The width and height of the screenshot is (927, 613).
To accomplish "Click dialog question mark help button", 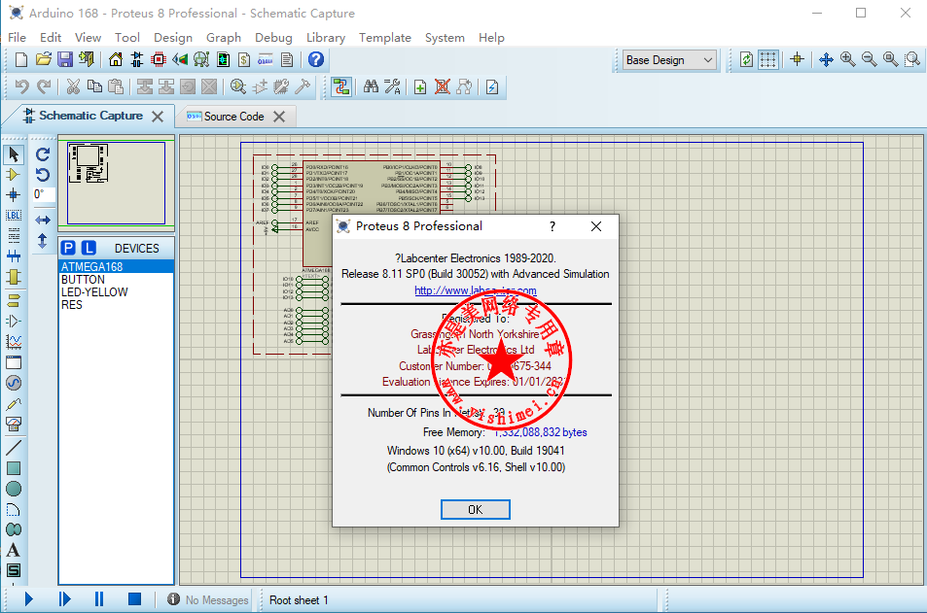I will click(553, 226).
